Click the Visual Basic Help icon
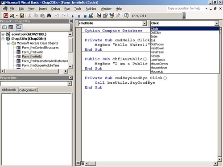This screenshot has width=223, height=167. (x=126, y=16)
